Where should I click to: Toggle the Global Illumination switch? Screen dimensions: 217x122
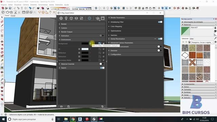[x=160, y=39]
